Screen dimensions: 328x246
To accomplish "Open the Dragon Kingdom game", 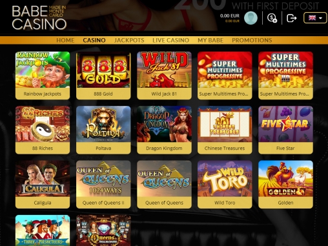I will 164,130.
